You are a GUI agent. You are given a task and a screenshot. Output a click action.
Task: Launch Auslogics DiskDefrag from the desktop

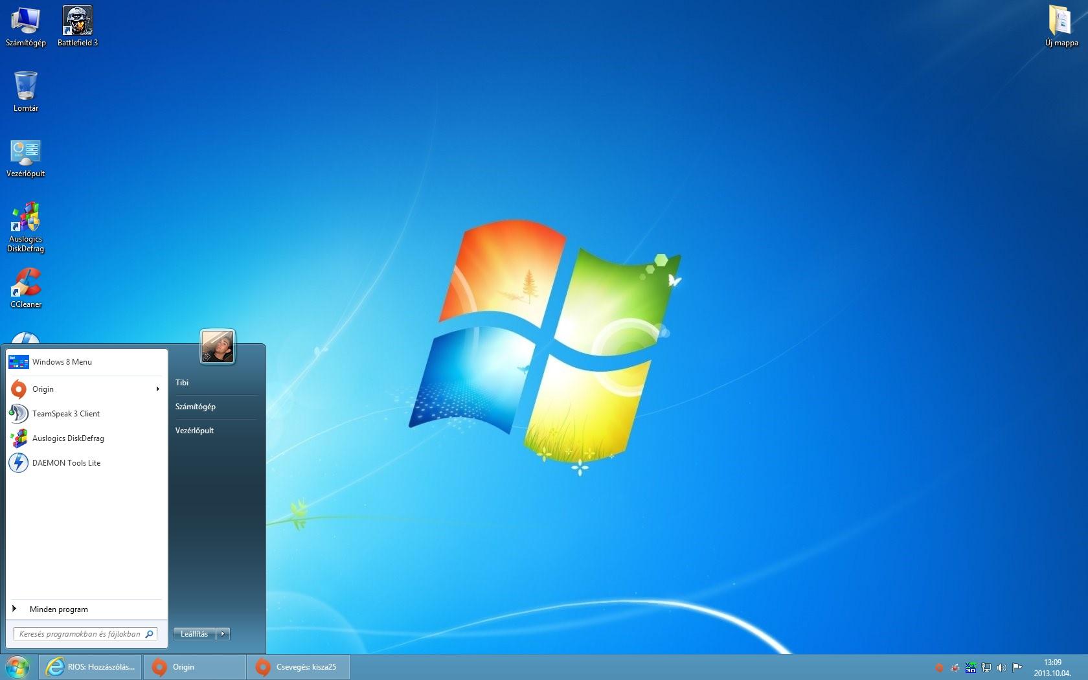(26, 227)
